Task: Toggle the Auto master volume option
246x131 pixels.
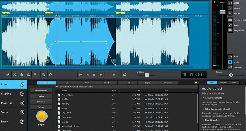Action: (x=230, y=57)
